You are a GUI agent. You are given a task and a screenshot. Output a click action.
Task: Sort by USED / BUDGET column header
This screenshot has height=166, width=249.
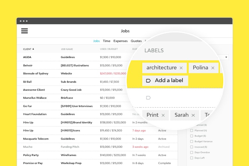pos(109,49)
